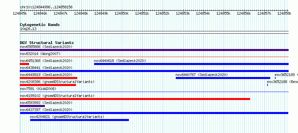The height and width of the screenshot is (133, 298).
Task: Click the thin blue nsv7591 variant line
Action: click(154, 92)
